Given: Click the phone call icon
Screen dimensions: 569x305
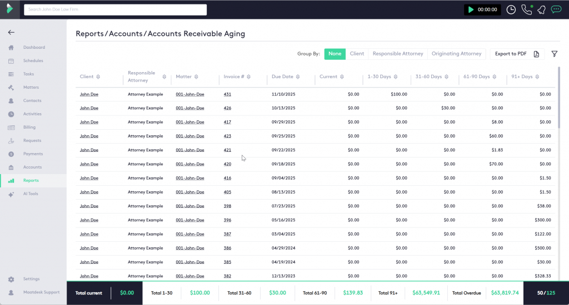Looking at the screenshot, I should 526,10.
